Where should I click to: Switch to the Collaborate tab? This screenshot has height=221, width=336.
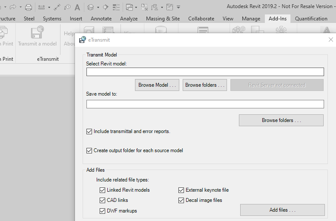201,19
